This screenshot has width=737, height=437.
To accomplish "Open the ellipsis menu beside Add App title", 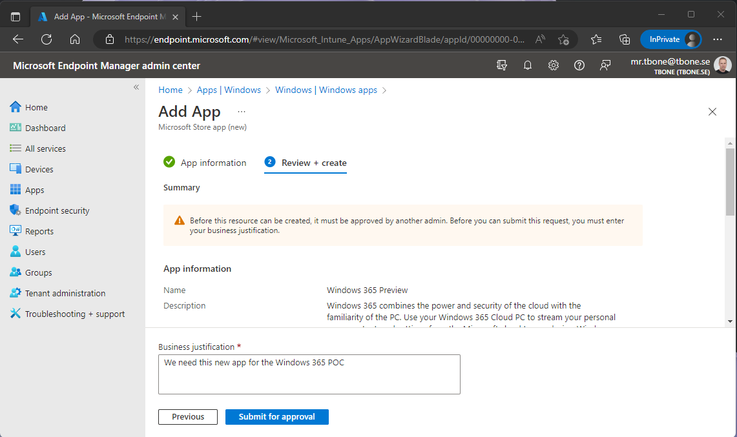I will coord(242,112).
